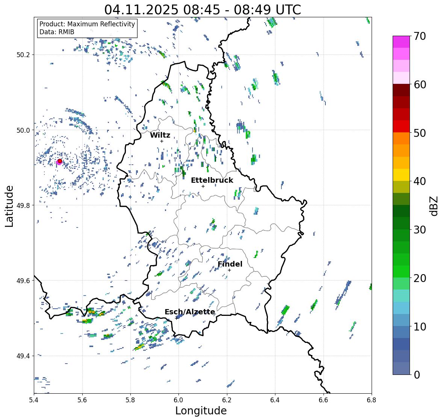443x420 pixels.
Task: Click the 49.6 latitude tick label
Action: tap(23, 281)
